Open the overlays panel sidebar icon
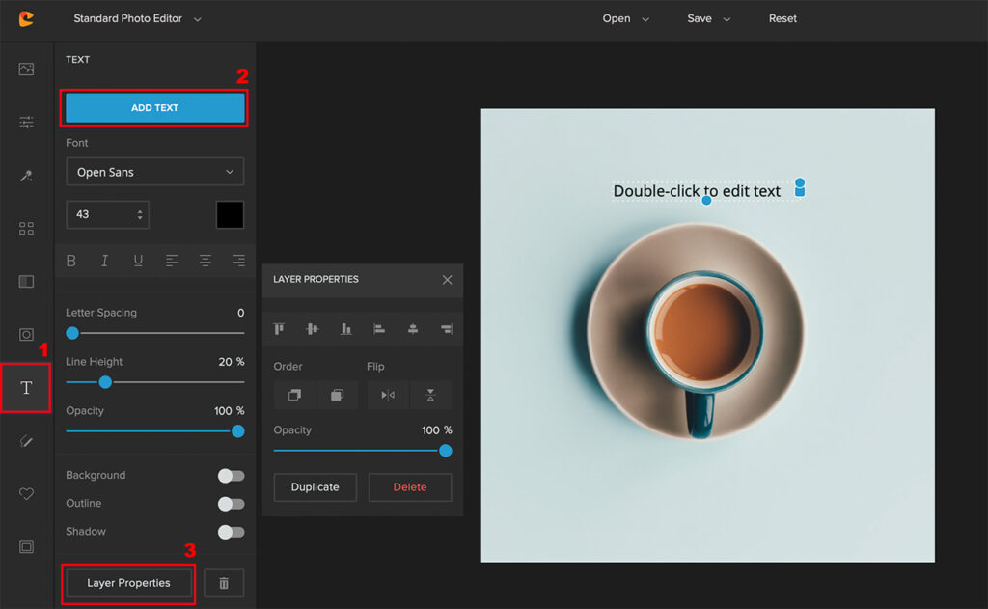 [26, 281]
